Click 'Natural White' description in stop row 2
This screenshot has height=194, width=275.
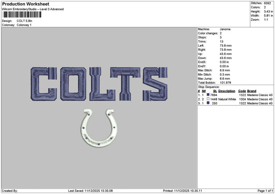pos(227,99)
